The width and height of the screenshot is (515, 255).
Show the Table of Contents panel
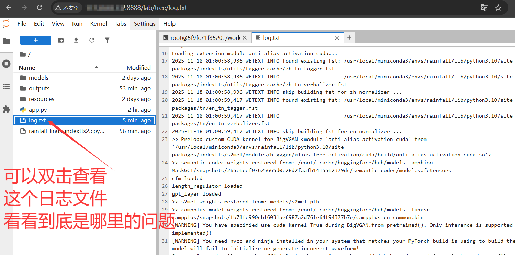tap(6, 87)
